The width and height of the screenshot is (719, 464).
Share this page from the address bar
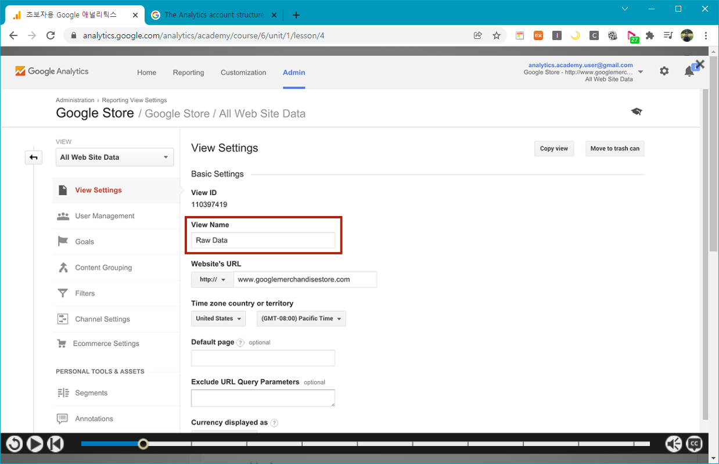(478, 35)
